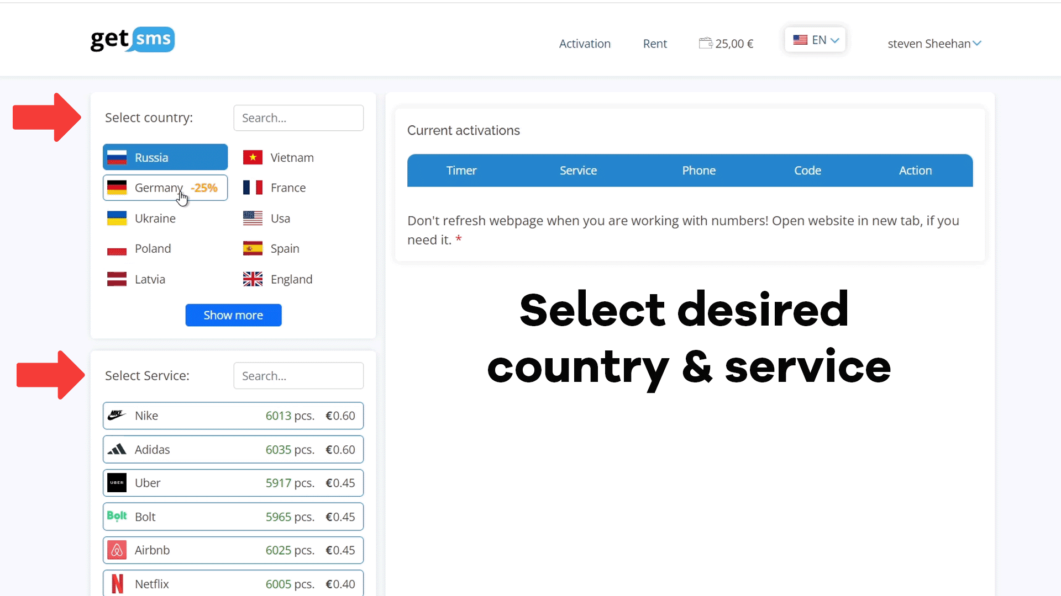Click the Show more countries button
Screen dimensions: 1061x596
(x=233, y=315)
